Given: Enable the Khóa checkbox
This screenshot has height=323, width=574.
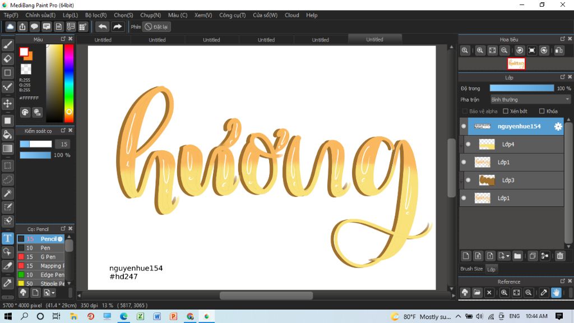Looking at the screenshot, I should coord(541,111).
